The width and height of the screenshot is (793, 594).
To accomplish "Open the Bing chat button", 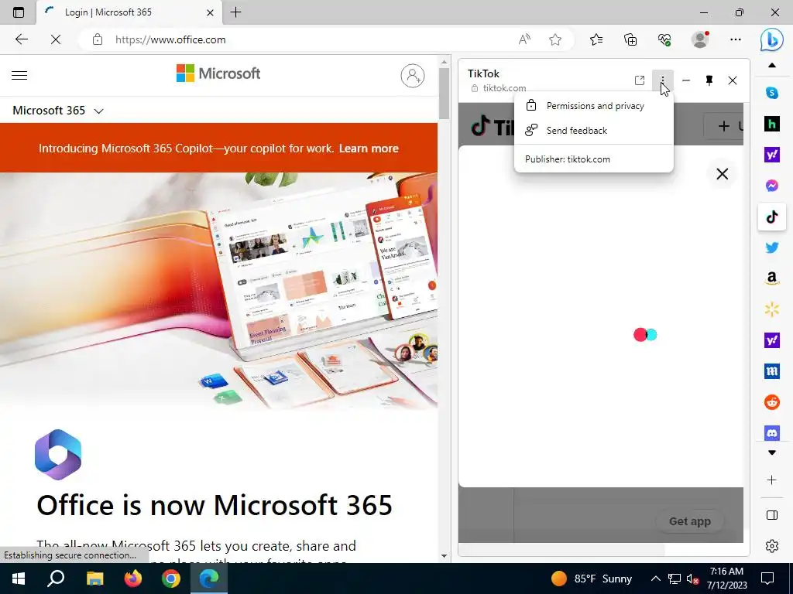I will pyautogui.click(x=772, y=40).
